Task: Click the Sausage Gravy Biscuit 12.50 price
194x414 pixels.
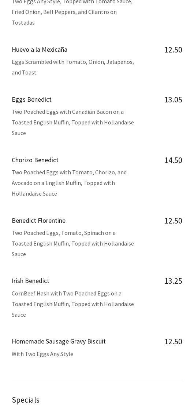Action: (x=173, y=341)
